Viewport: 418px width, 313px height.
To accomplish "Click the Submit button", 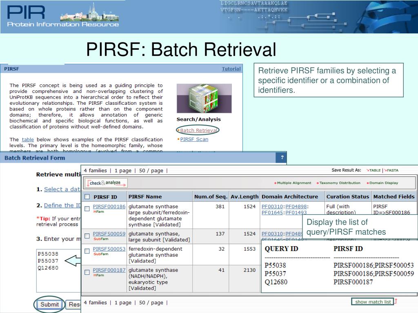I will tap(49, 304).
